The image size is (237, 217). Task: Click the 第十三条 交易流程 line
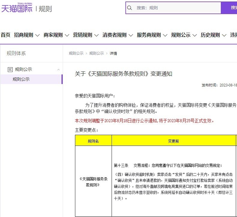[168, 165]
